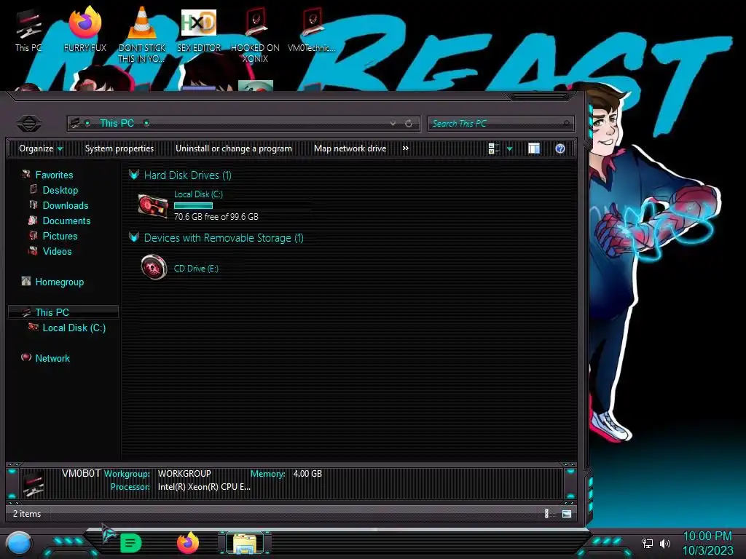The width and height of the screenshot is (746, 559).
Task: Open Network in navigation pane
Action: coord(52,358)
